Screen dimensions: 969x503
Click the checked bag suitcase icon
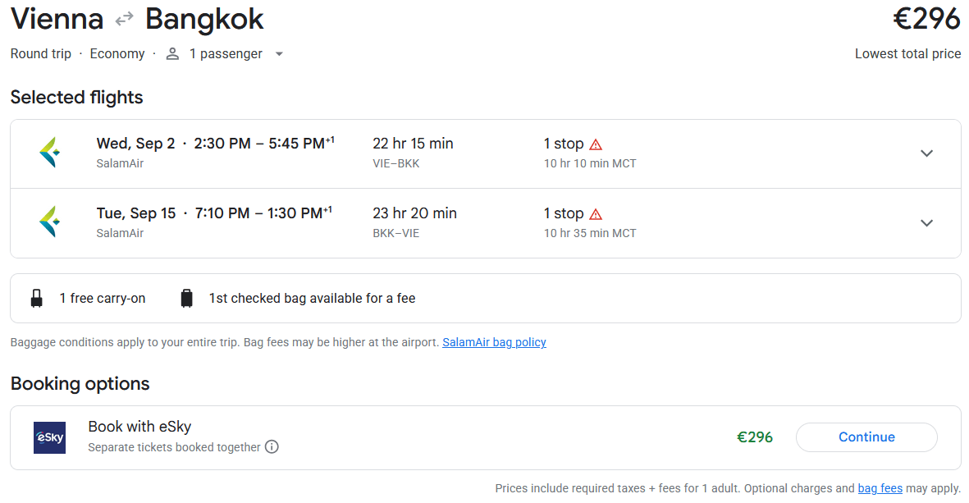click(186, 299)
